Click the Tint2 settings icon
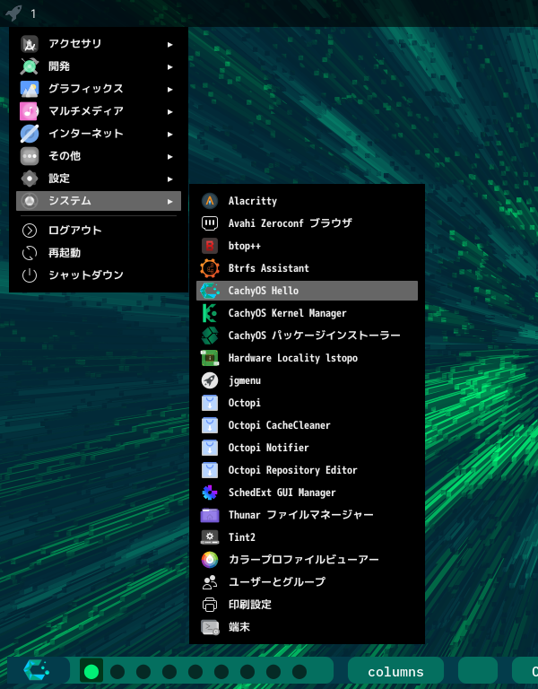 click(x=210, y=537)
